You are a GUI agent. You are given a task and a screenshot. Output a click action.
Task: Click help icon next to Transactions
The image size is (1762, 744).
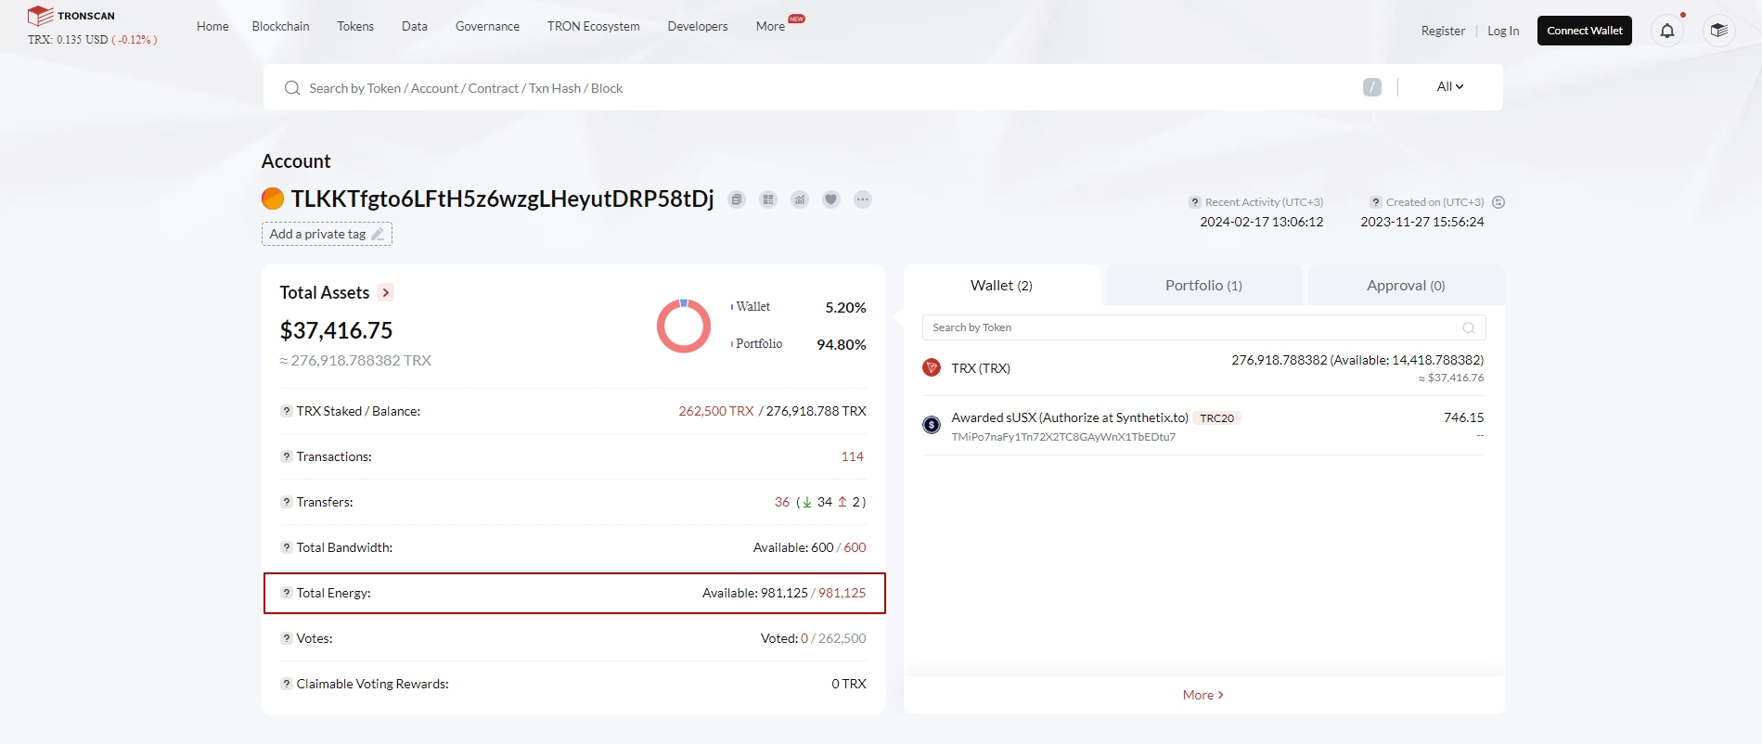(287, 456)
